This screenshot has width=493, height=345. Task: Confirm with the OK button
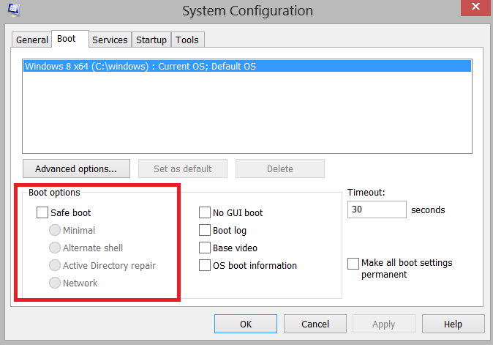246,324
